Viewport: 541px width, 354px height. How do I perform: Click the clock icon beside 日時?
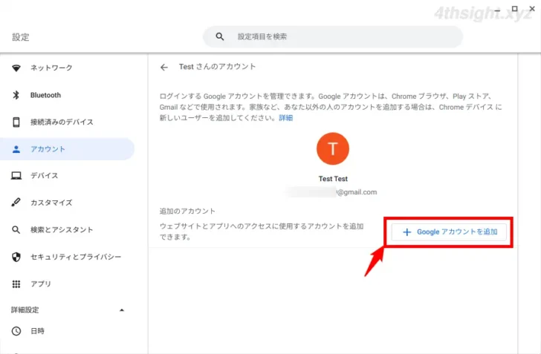coord(16,331)
